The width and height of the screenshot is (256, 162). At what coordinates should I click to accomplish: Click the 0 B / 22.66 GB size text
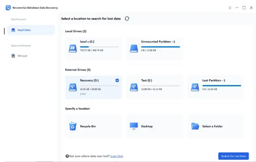pyautogui.click(x=210, y=89)
